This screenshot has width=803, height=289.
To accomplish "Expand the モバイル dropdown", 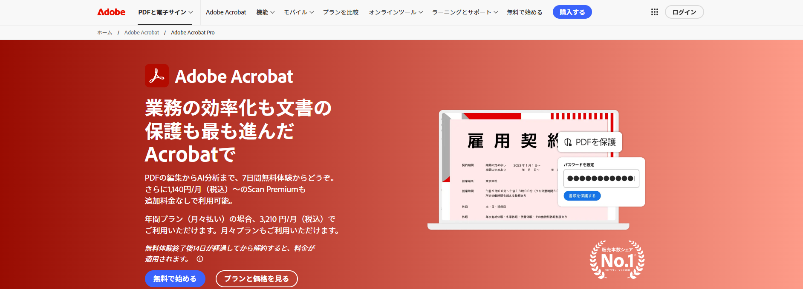I will [299, 12].
